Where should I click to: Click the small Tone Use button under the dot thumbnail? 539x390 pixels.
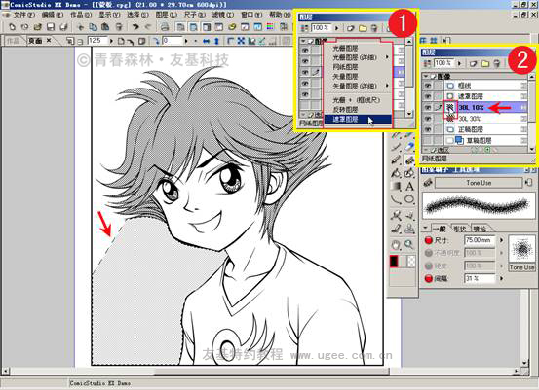point(521,267)
